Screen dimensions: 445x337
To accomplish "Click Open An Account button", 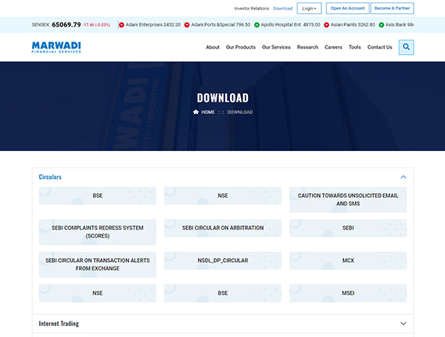I will (347, 9).
